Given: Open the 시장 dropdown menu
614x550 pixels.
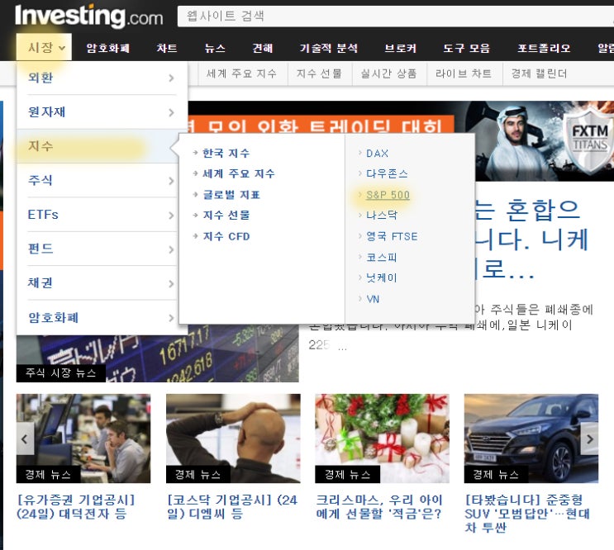Looking at the screenshot, I should coord(44,47).
